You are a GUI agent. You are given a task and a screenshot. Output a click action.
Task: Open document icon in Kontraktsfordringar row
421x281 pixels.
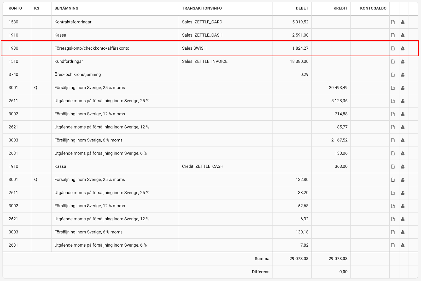(393, 22)
